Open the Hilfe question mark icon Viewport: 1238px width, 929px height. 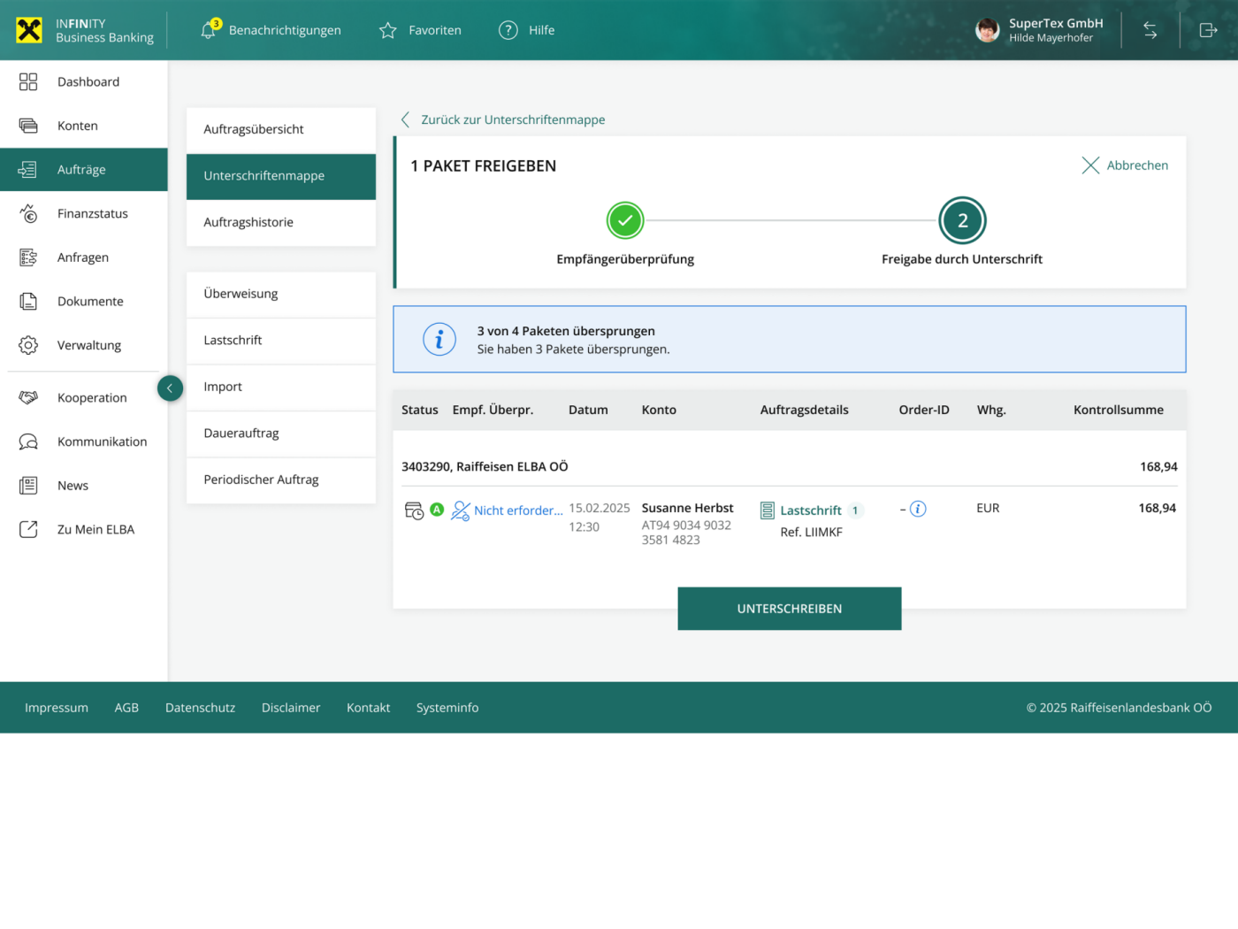click(508, 30)
